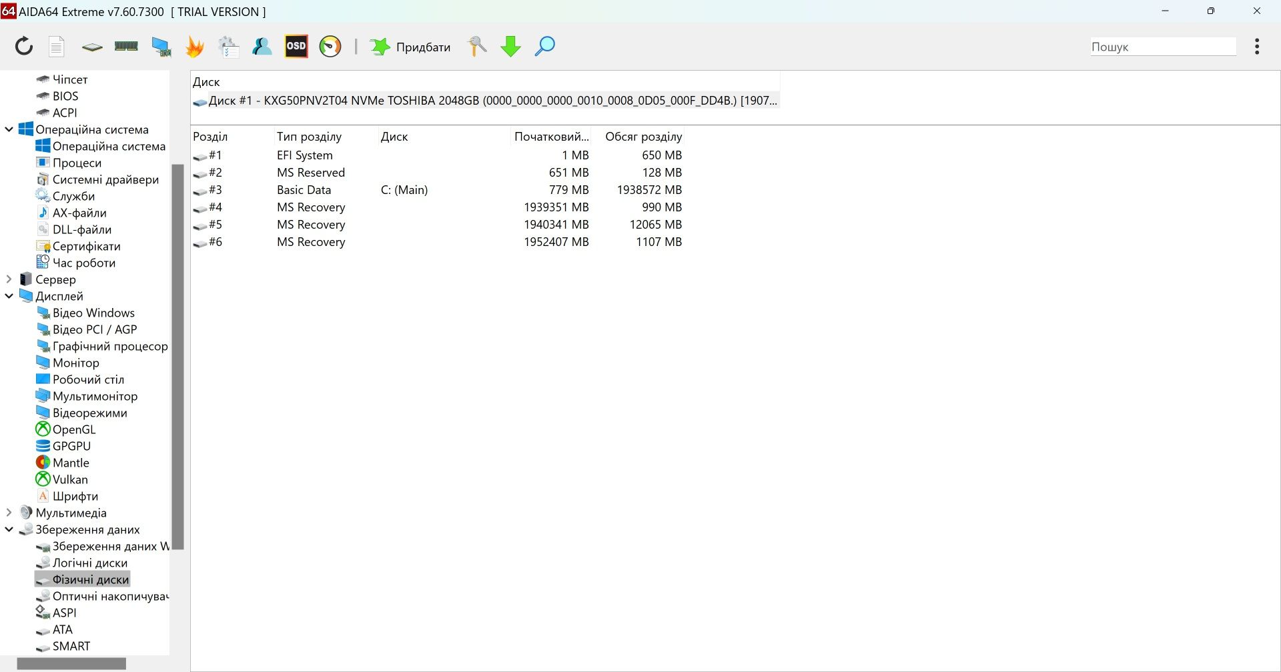Collapse the Операційна система tree node
The width and height of the screenshot is (1281, 672).
coord(9,129)
